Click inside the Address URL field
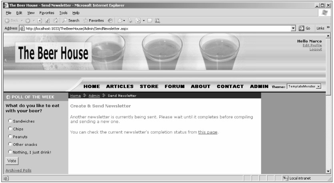The width and height of the screenshot is (334, 183). [160, 28]
